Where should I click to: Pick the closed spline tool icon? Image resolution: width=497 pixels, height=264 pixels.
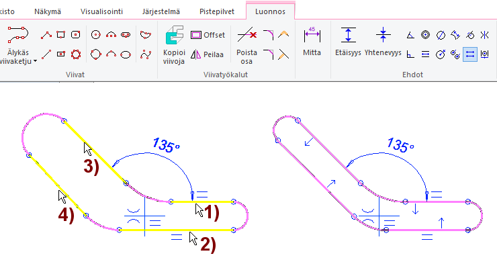point(146,34)
